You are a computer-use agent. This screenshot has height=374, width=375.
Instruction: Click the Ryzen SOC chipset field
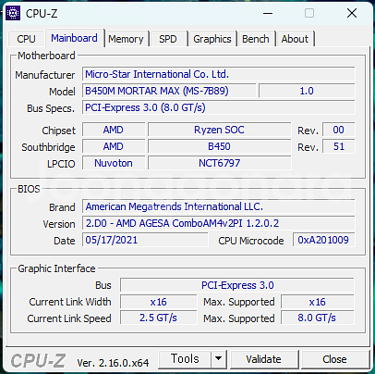219,130
